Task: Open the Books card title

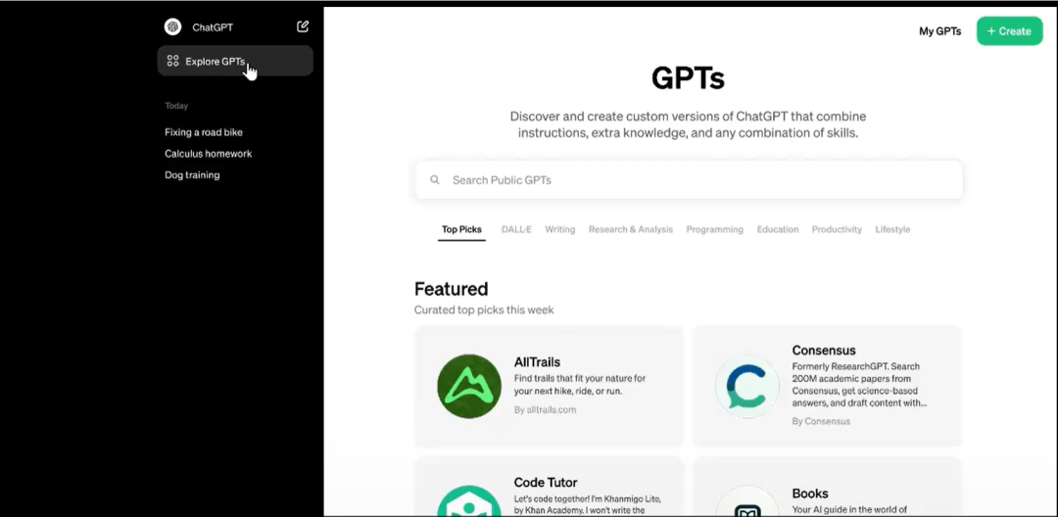Action: [x=810, y=493]
